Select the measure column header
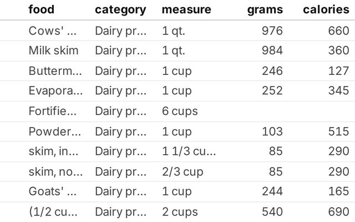355x222 pixels. 186,9
